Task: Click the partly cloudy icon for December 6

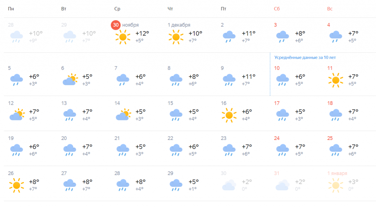Action: (70, 80)
